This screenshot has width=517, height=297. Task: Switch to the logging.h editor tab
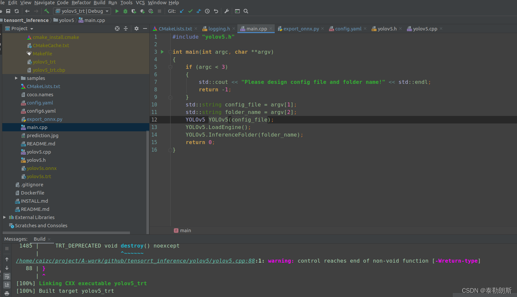[219, 29]
